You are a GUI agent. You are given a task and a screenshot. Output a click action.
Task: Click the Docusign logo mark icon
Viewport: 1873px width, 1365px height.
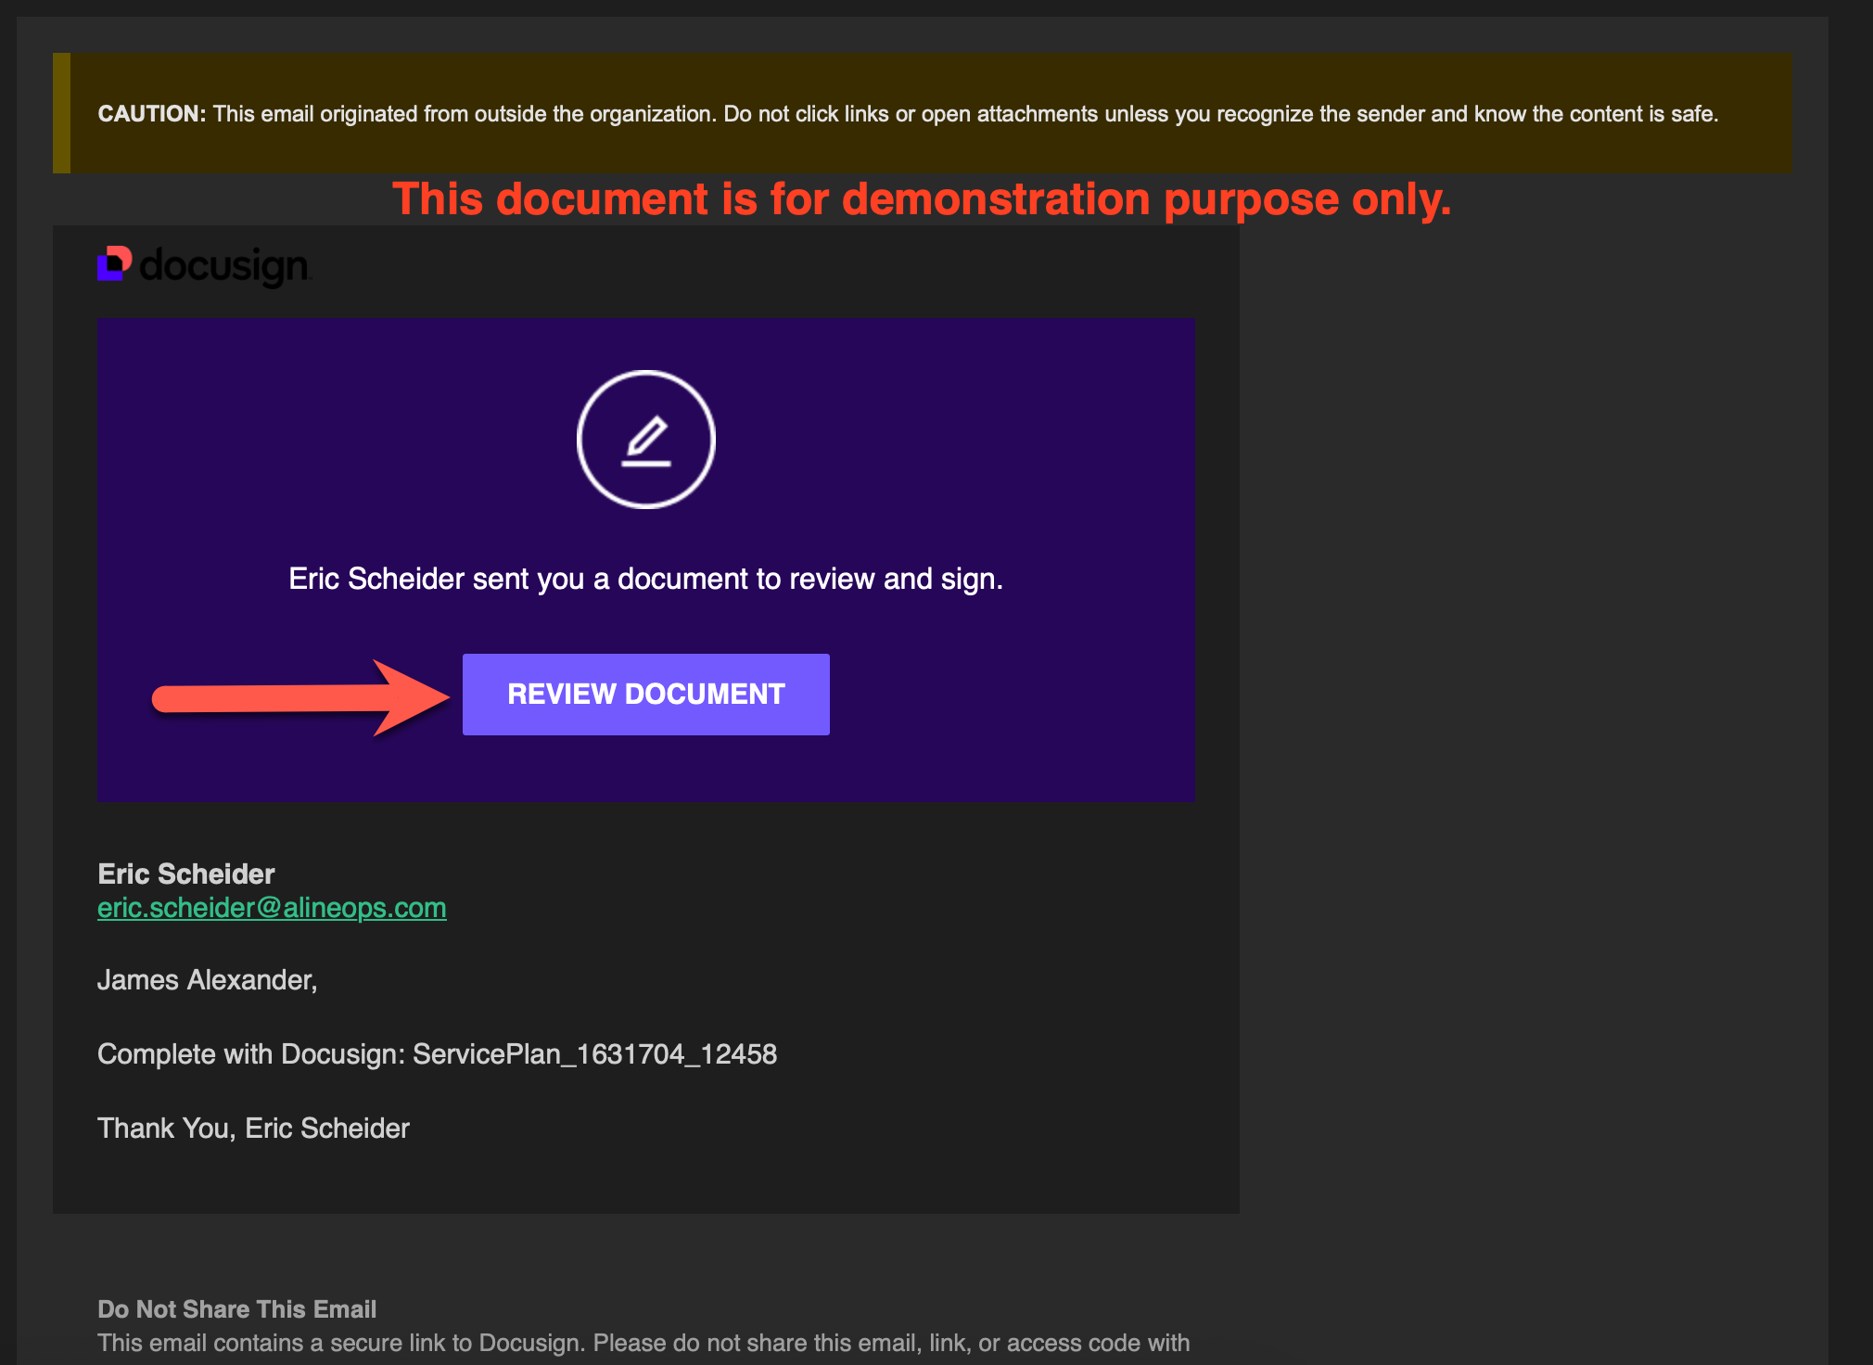pos(114,263)
